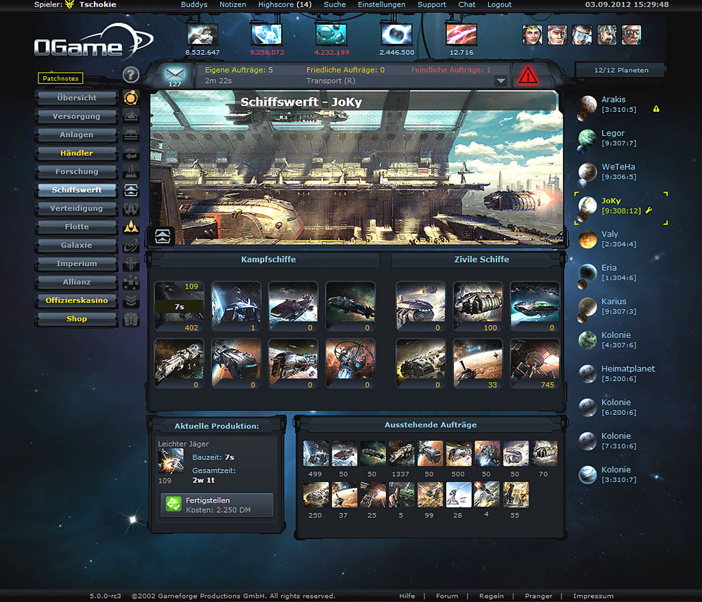Image resolution: width=702 pixels, height=602 pixels.
Task: Select the heavy fighter tile showing 1
Action: 236,306
